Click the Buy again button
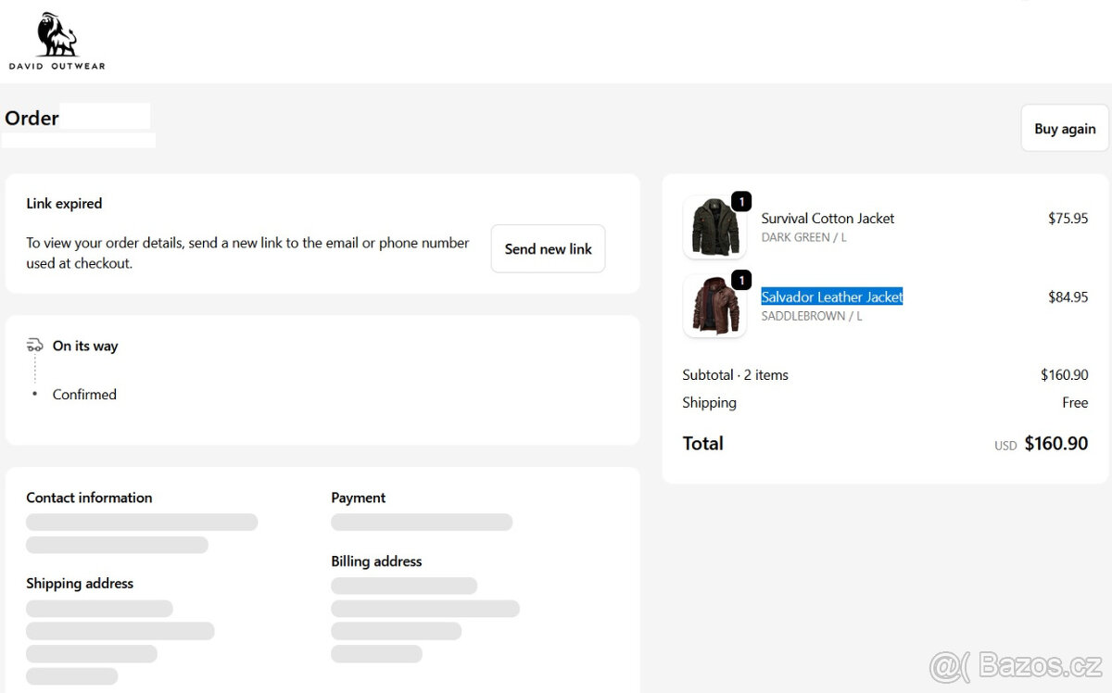1112x693 pixels. point(1065,129)
